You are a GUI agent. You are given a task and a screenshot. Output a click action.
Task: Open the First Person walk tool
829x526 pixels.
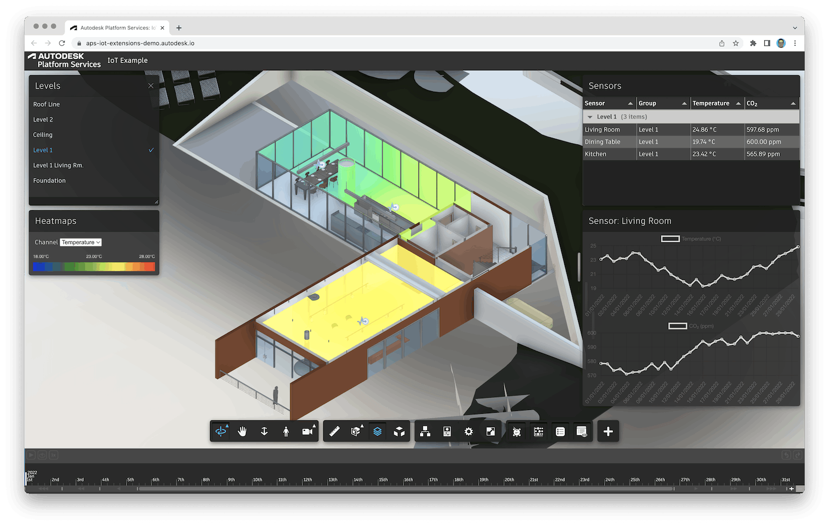[286, 431]
